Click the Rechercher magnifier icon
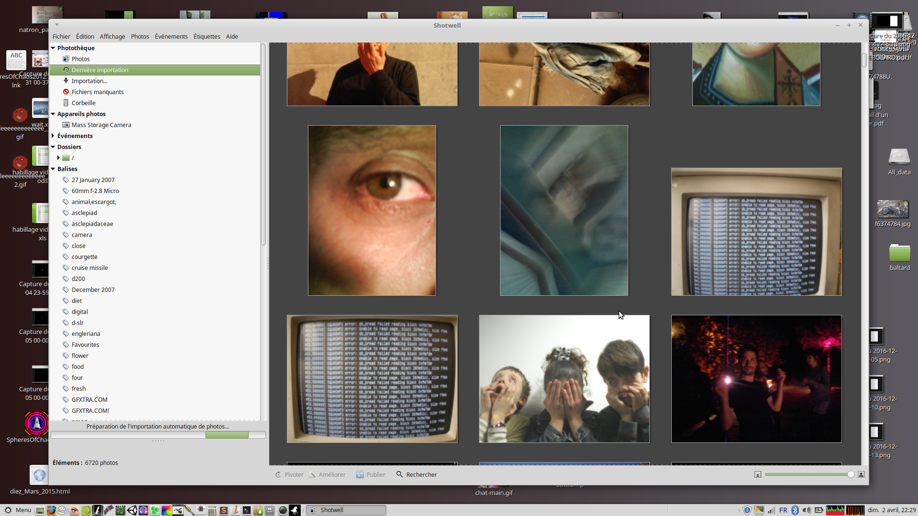 [400, 474]
